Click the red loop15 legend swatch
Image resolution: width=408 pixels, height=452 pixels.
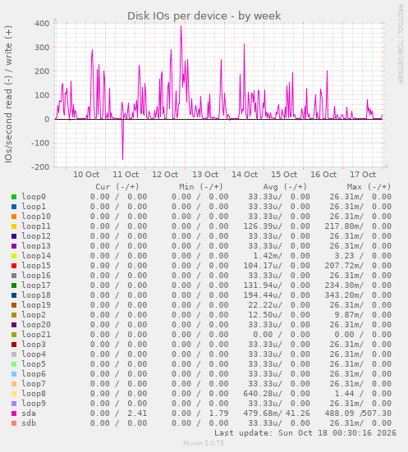(14, 266)
